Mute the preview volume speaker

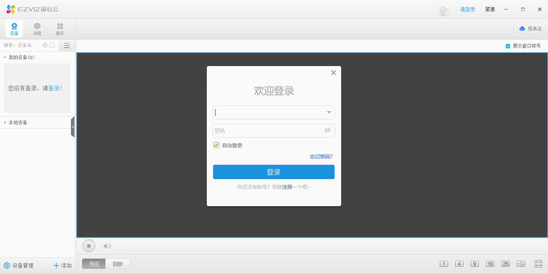(107, 246)
